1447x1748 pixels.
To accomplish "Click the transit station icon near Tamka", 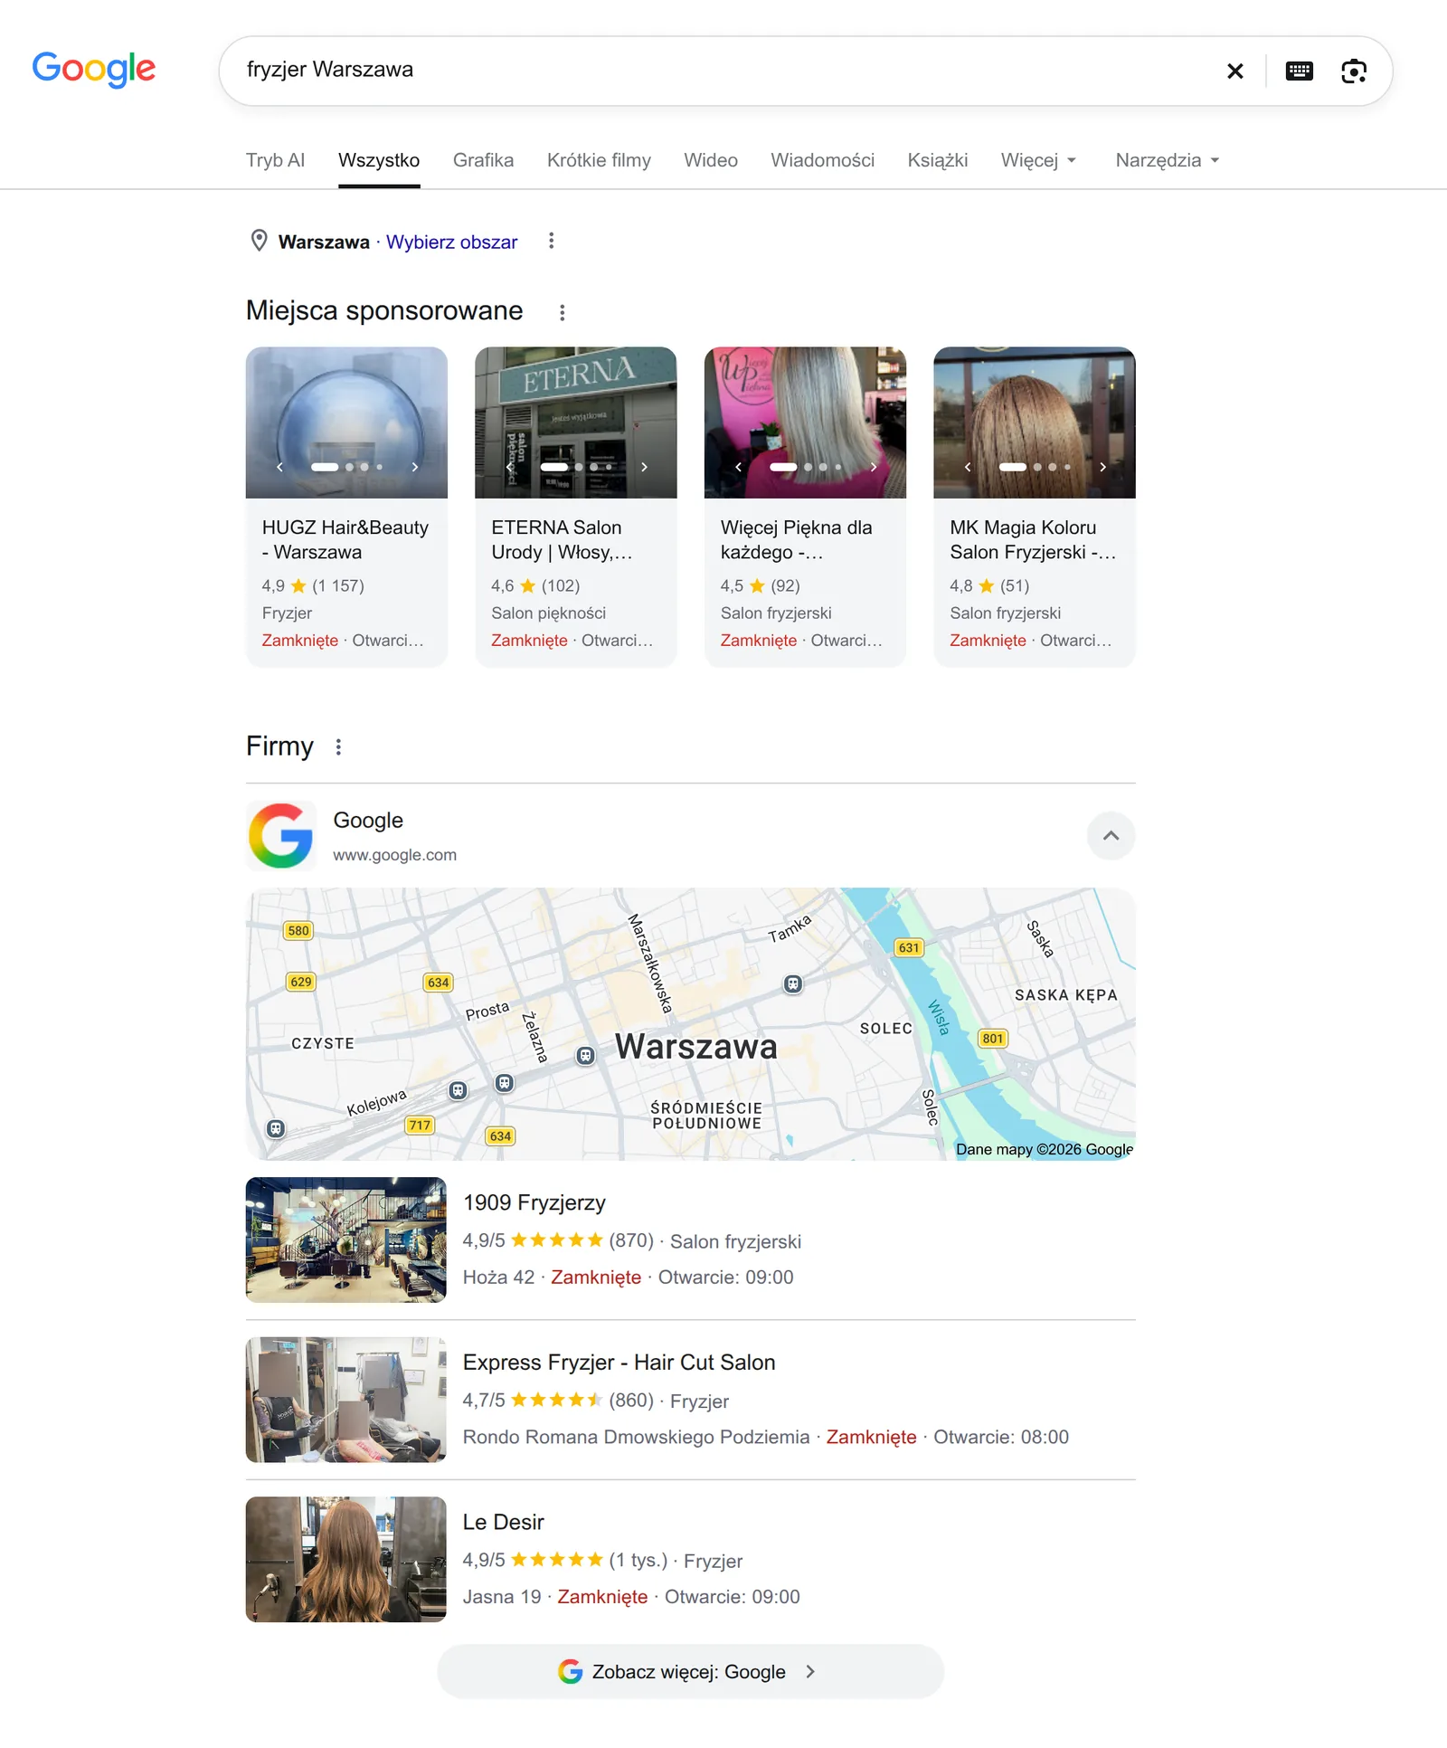I will 793,983.
